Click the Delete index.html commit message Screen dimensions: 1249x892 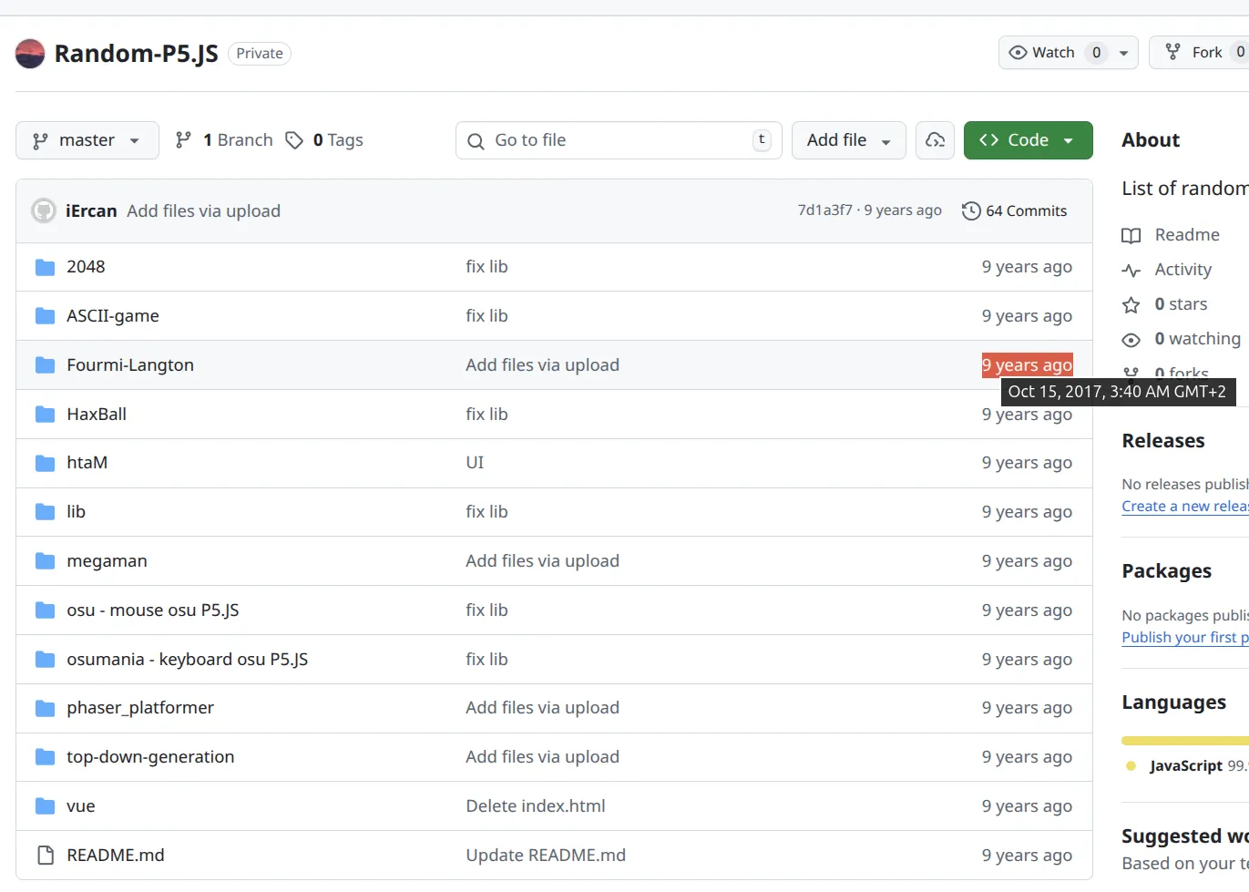click(536, 806)
